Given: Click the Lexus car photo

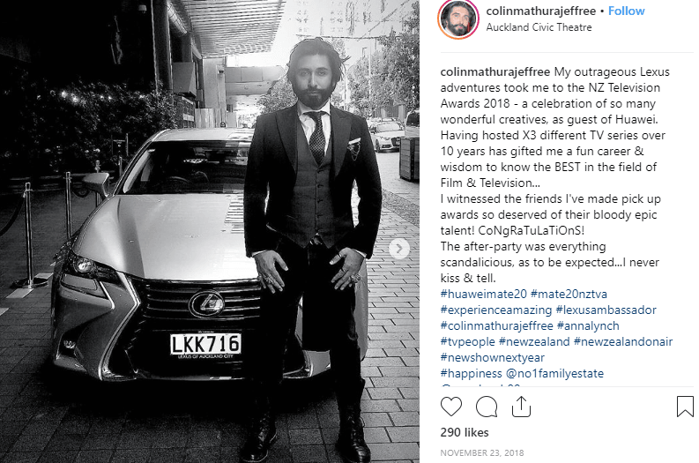Looking at the screenshot, I should coord(210,231).
